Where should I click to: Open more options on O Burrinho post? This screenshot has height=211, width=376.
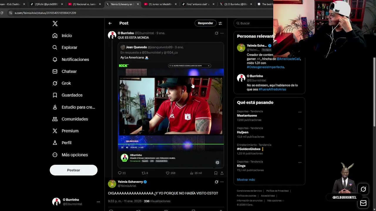[222, 33]
